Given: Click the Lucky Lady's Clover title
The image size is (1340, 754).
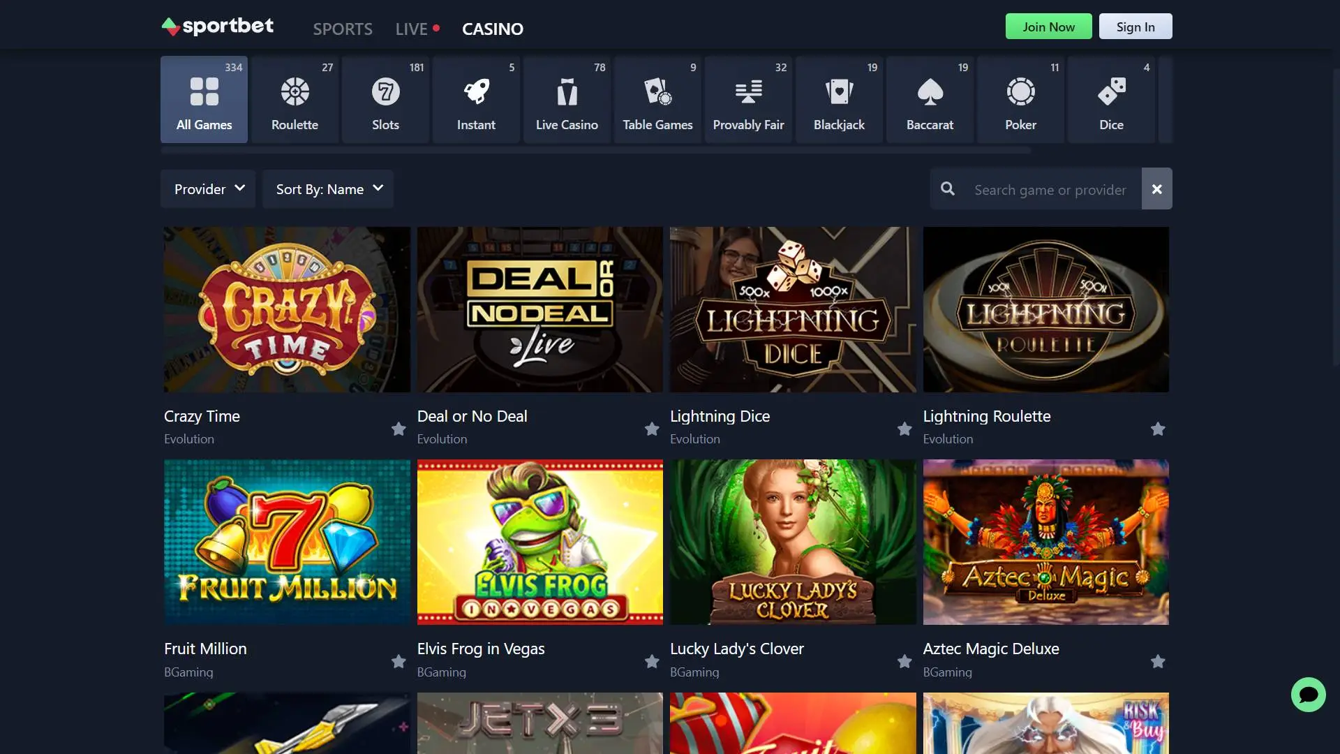Looking at the screenshot, I should [737, 649].
